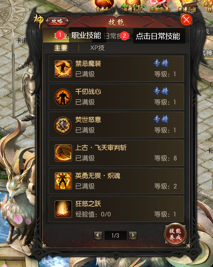Switch to the 日常技能 tab
Screen dimensions: 213x267
(117, 36)
